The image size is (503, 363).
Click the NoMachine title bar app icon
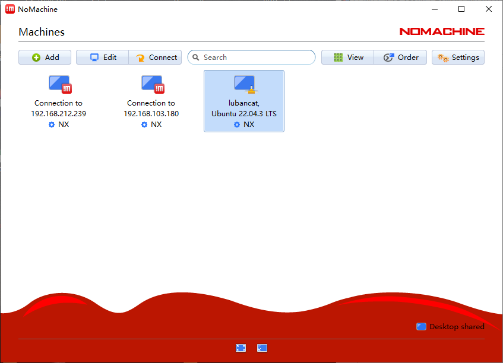pyautogui.click(x=10, y=9)
